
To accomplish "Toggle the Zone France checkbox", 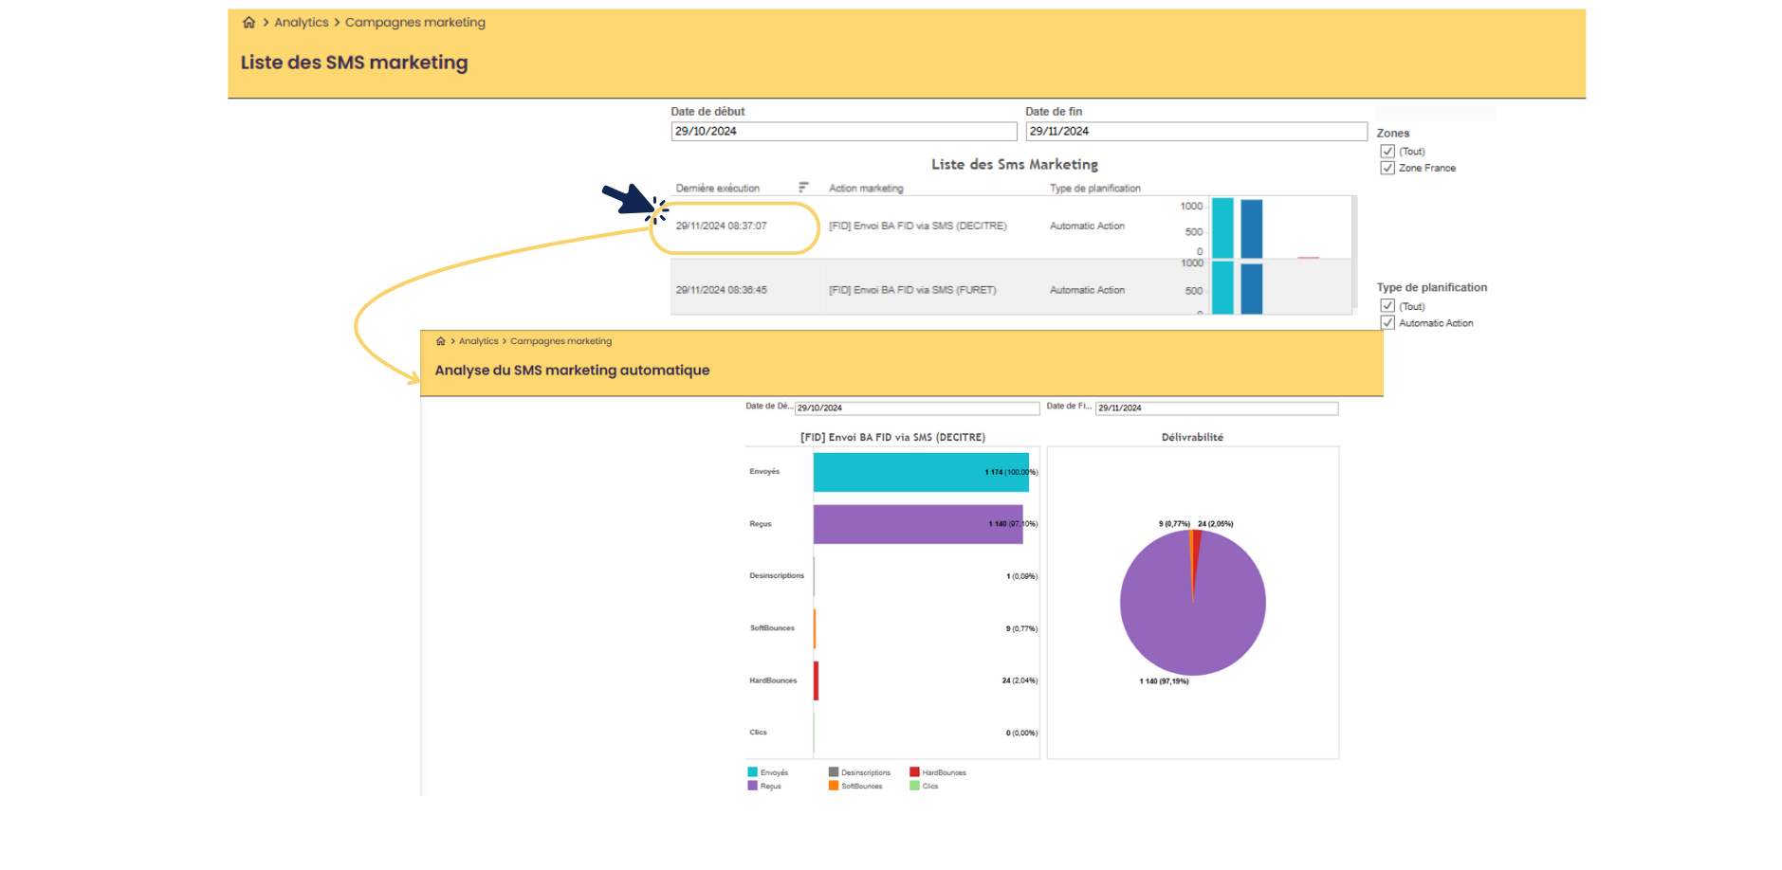I will tap(1387, 168).
